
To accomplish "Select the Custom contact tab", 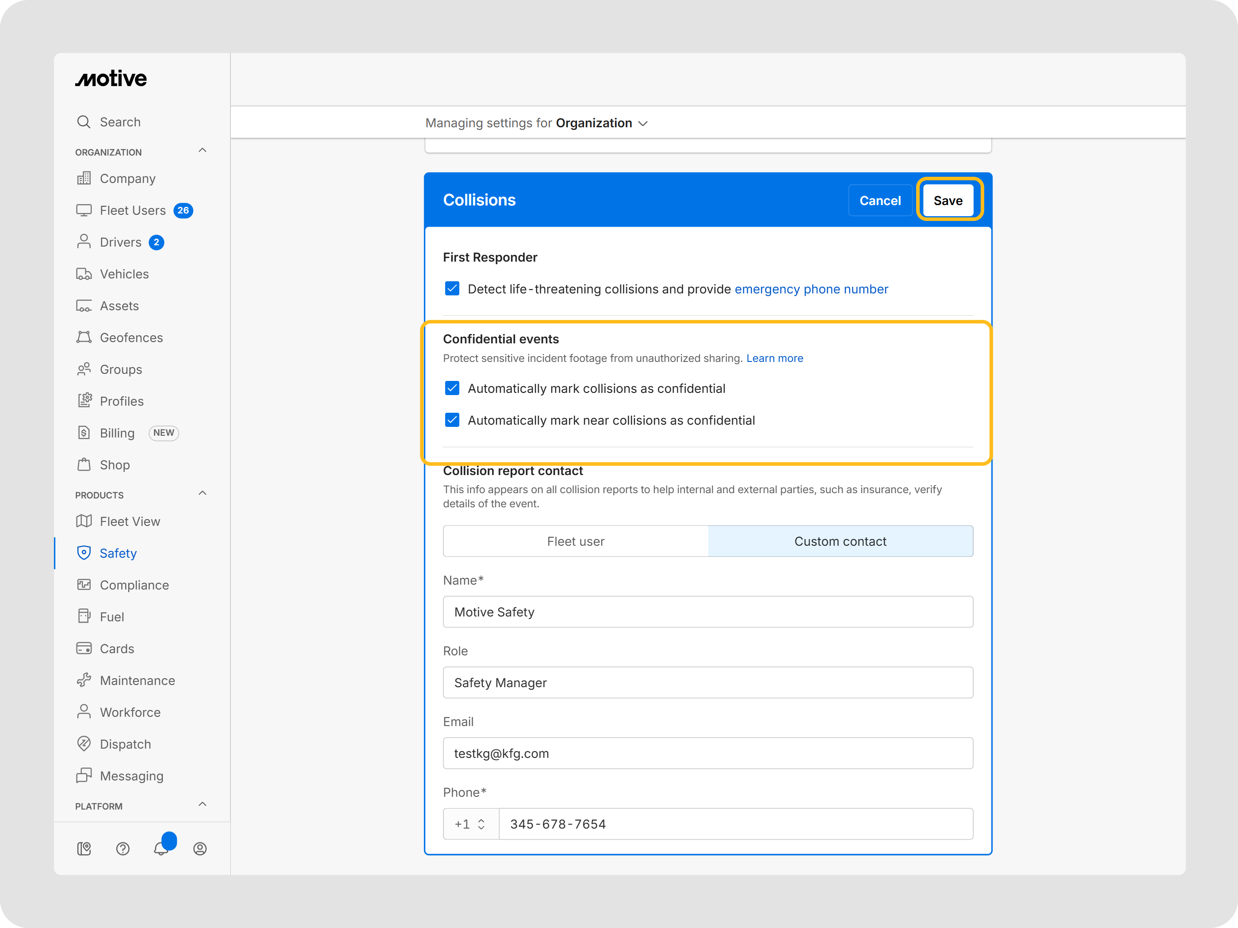I will coord(840,541).
